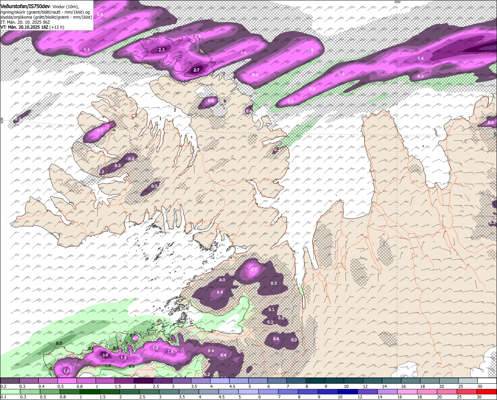
Task: Pick the light periwinkle 4 snow legend swatch
Action: tap(220, 381)
